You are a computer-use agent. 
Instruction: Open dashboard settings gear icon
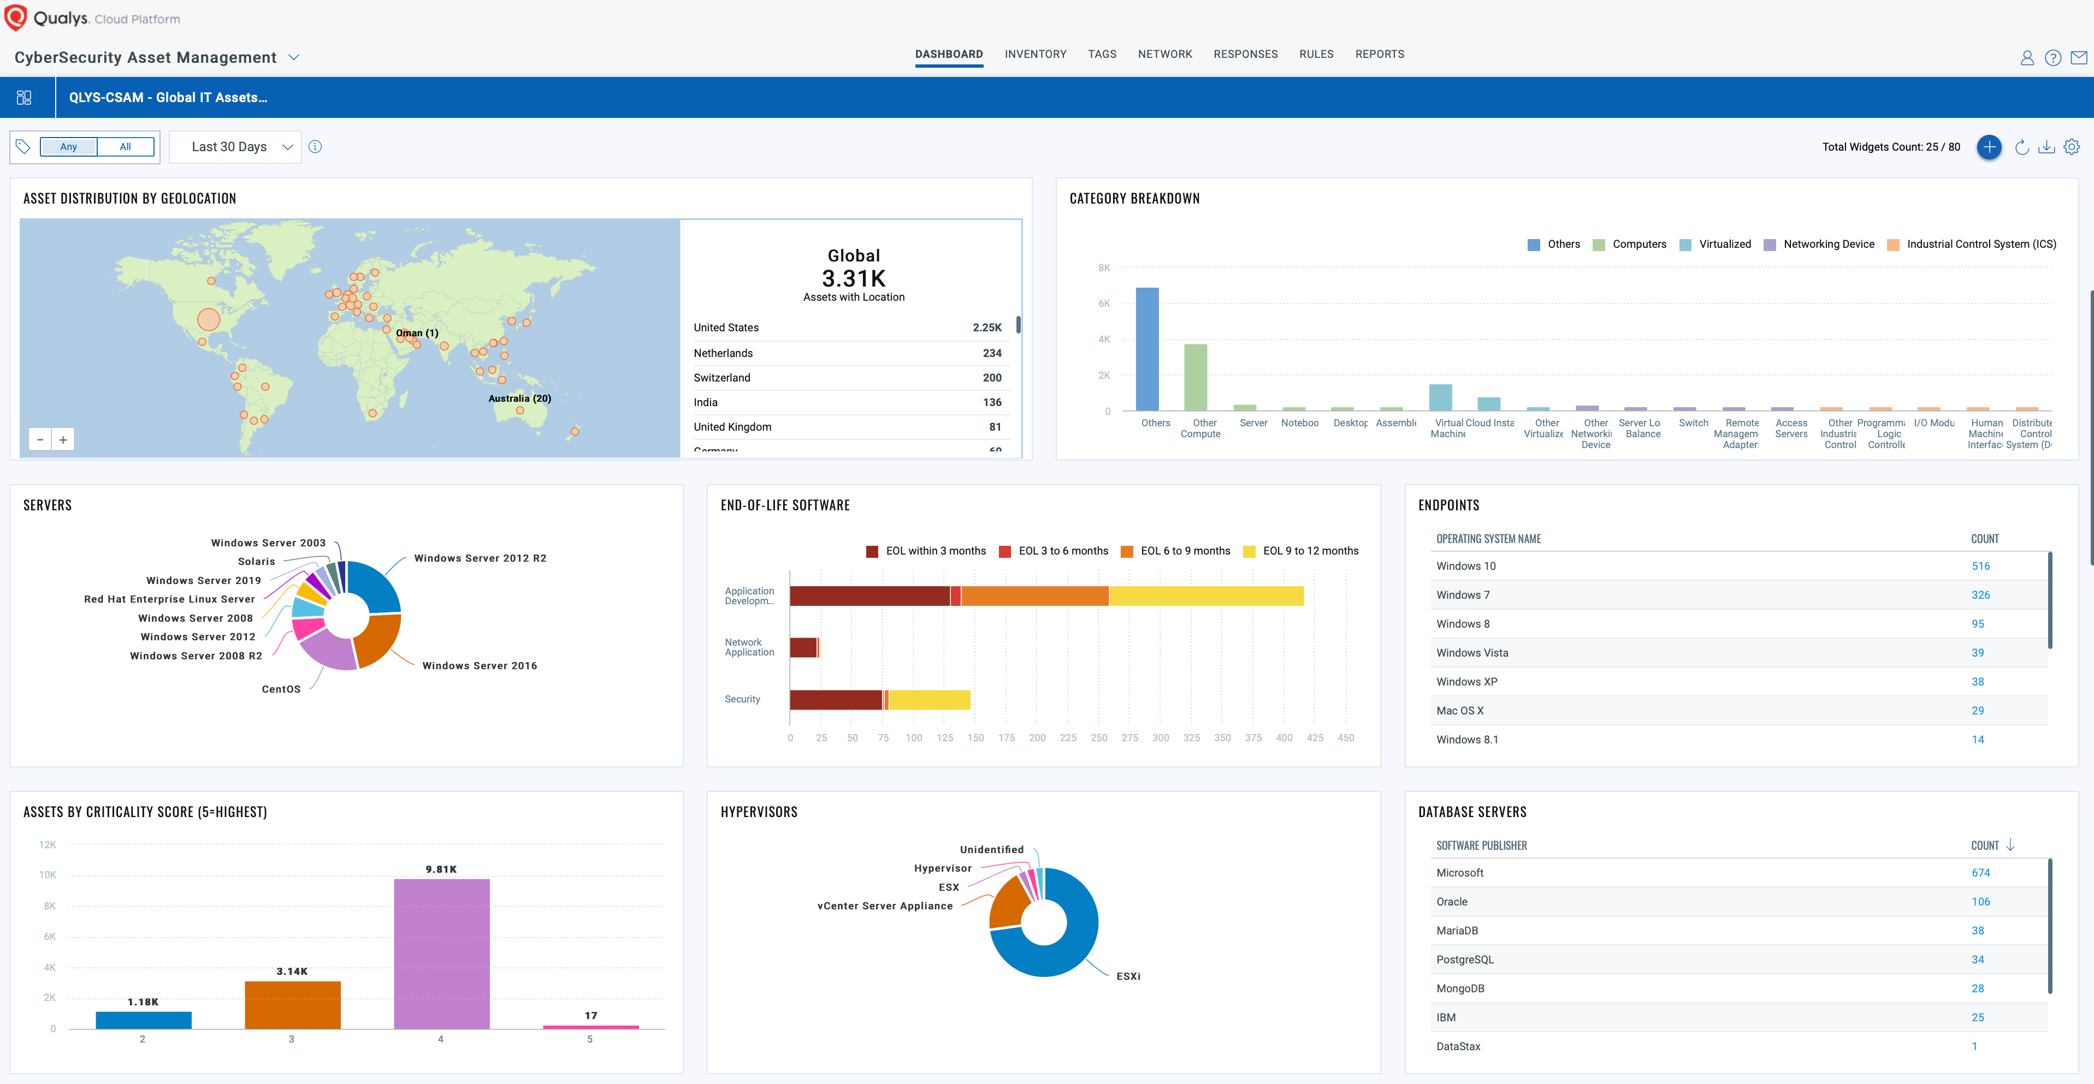2071,147
